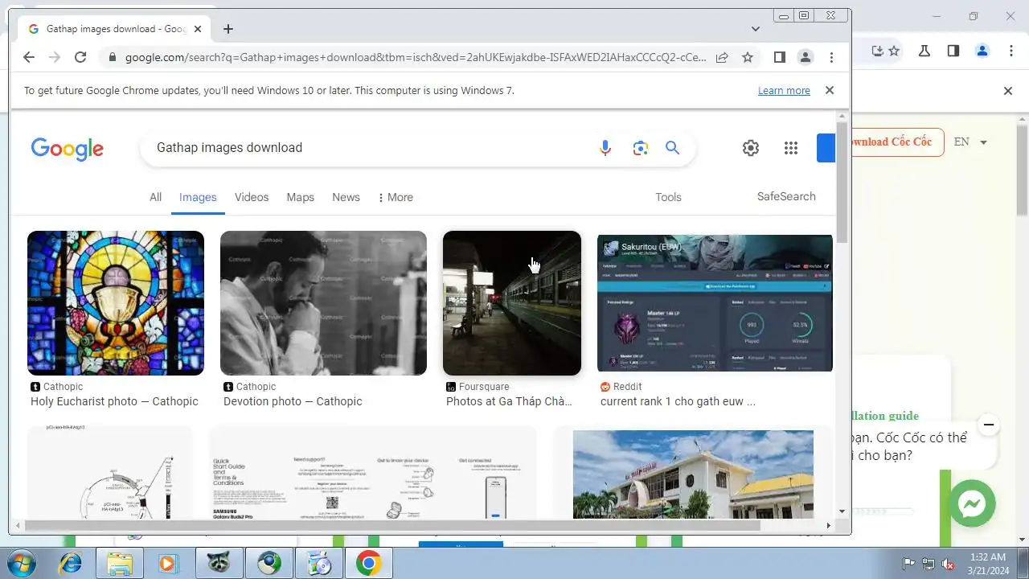The image size is (1029, 579).
Task: Switch to the All results tab
Action: tap(155, 197)
